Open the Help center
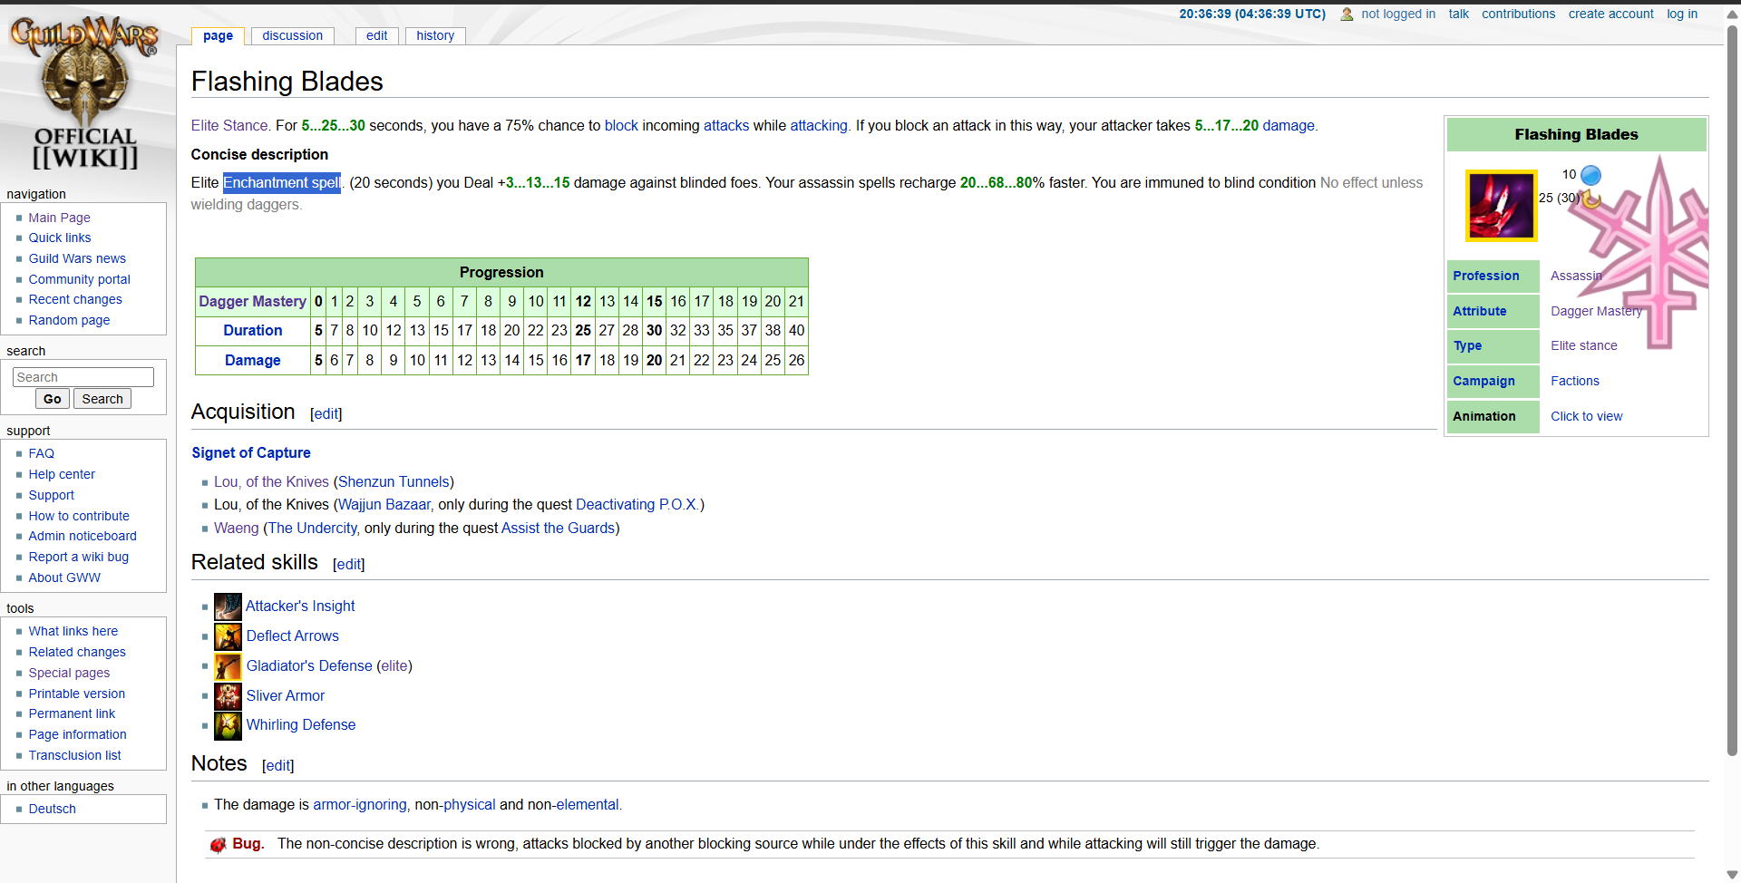 point(62,474)
